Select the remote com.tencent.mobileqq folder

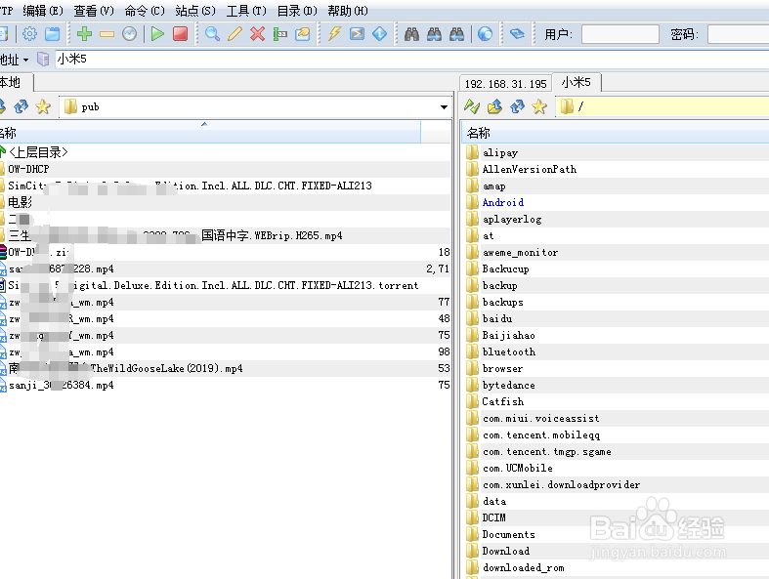coord(541,434)
